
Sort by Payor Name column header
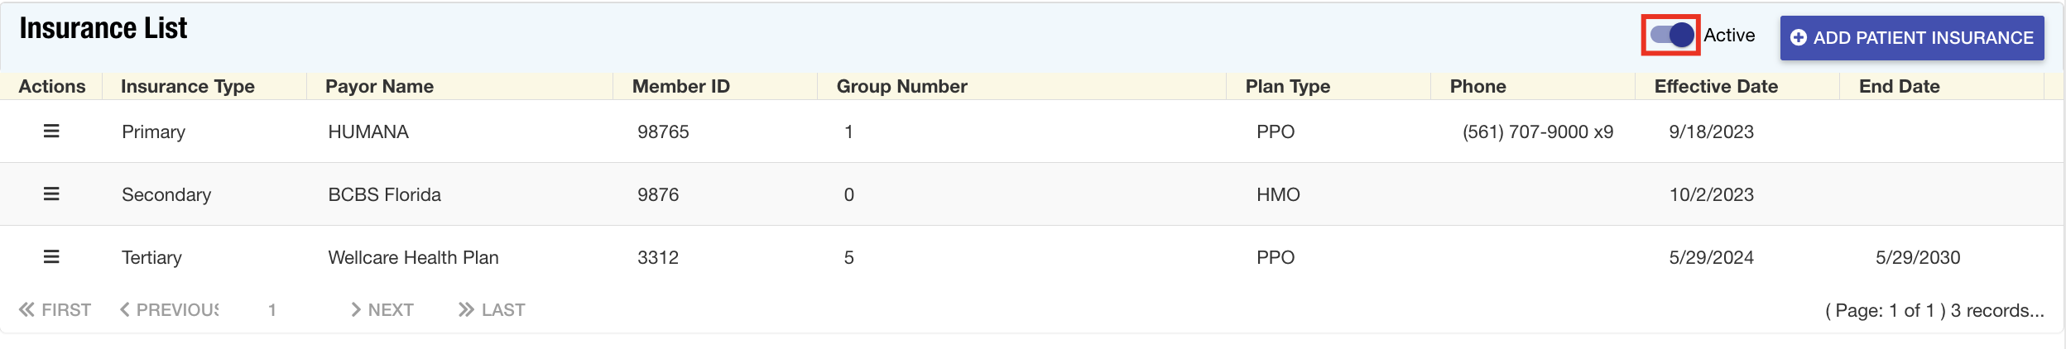point(379,87)
